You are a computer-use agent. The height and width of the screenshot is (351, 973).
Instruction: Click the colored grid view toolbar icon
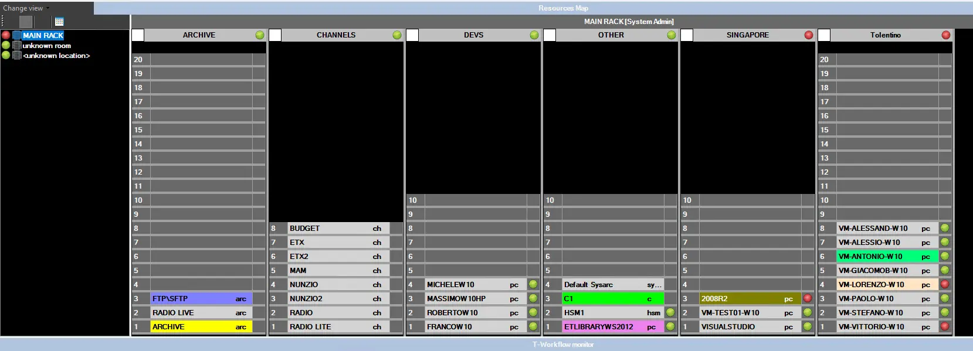pyautogui.click(x=59, y=22)
